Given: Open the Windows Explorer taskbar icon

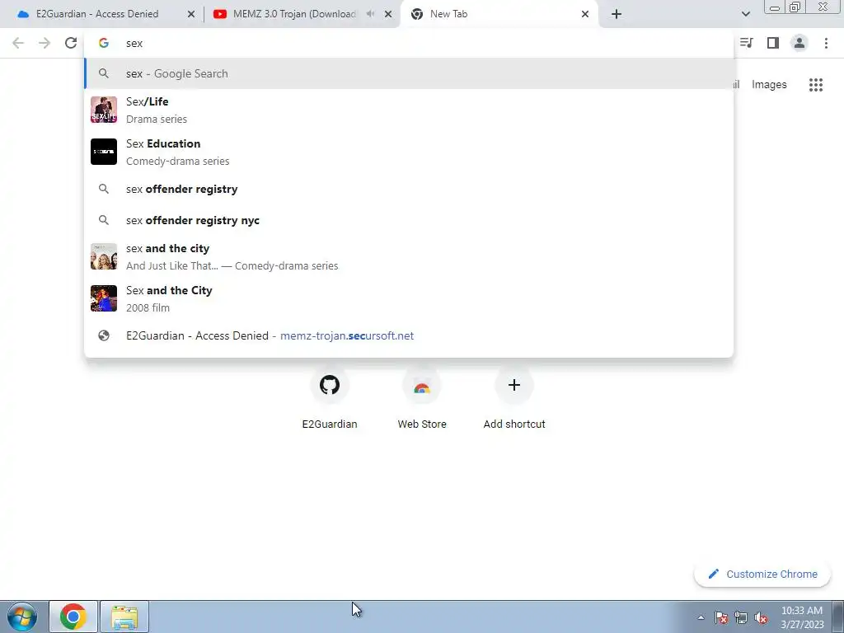Looking at the screenshot, I should 124,617.
